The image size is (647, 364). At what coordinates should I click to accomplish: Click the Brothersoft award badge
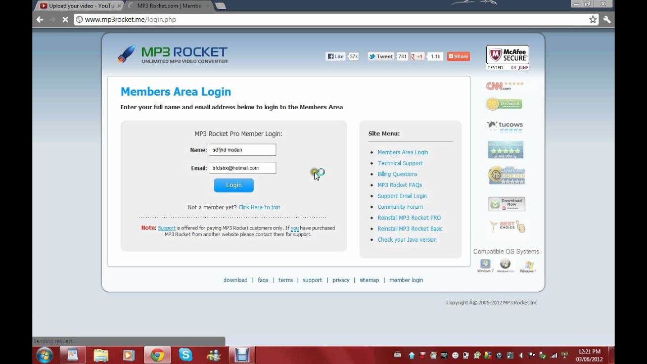504,104
